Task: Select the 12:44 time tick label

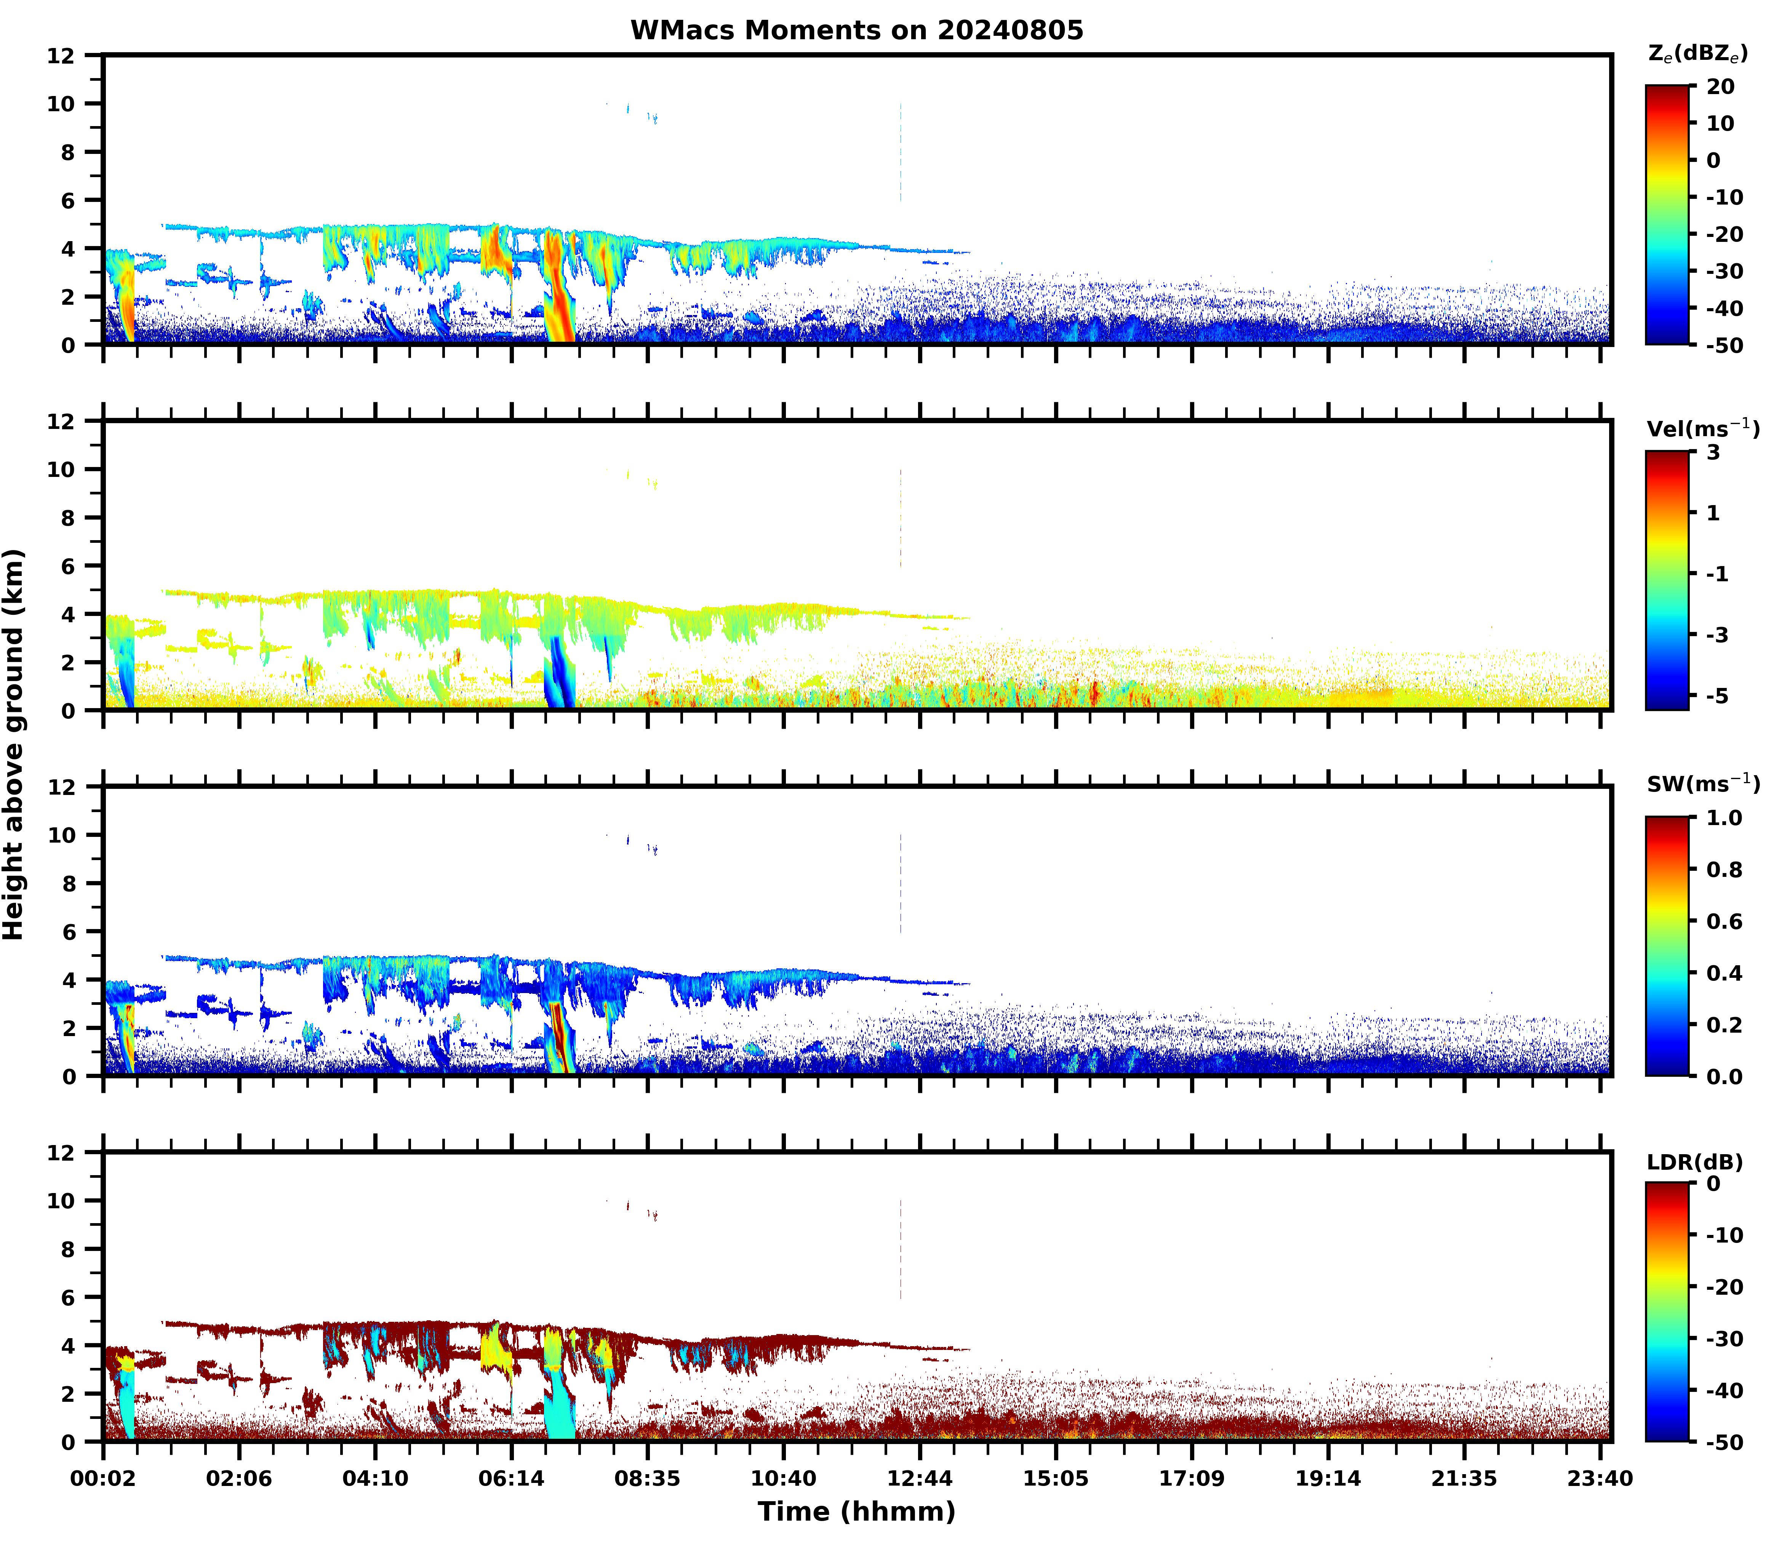Action: coord(919,1479)
